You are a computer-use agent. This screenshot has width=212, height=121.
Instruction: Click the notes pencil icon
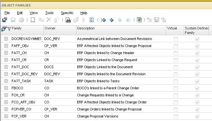click(76, 20)
